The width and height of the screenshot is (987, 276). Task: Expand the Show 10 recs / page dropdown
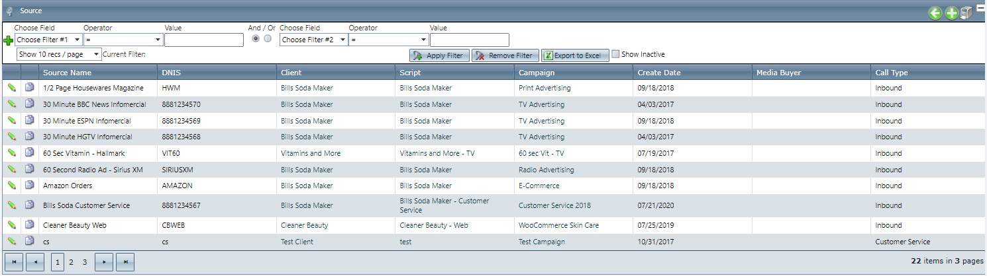[x=59, y=54]
